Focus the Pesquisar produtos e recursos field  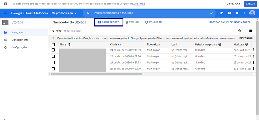[149, 13]
